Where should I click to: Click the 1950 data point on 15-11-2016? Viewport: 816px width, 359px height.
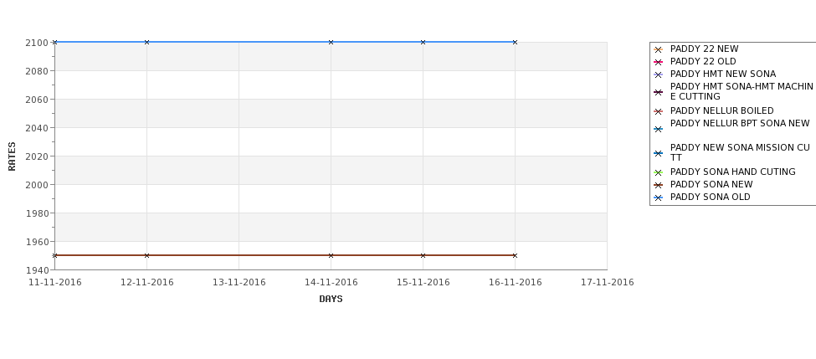tap(423, 255)
